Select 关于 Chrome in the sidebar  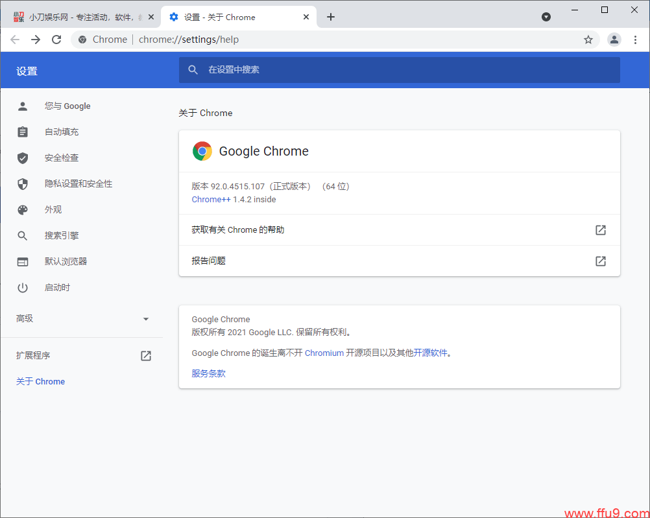(40, 381)
